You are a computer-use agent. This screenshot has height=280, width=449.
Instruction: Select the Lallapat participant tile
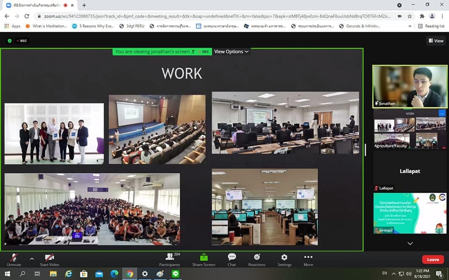410,171
